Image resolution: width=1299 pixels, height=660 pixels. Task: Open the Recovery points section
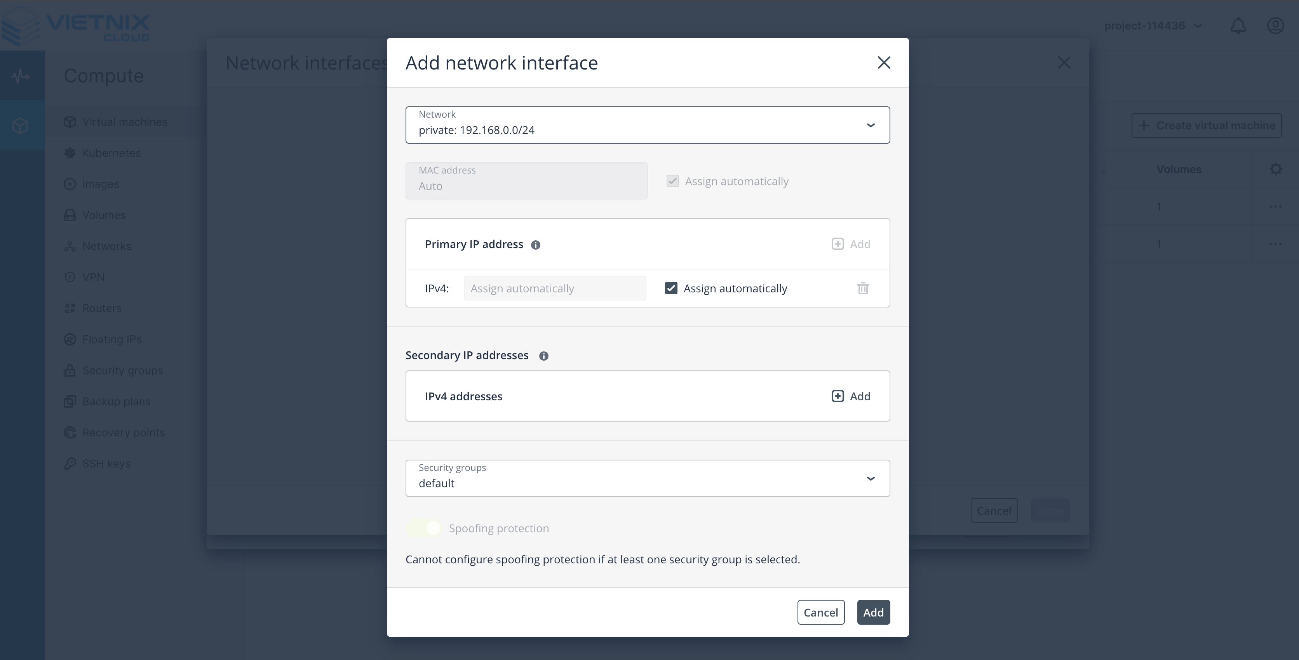pos(124,432)
